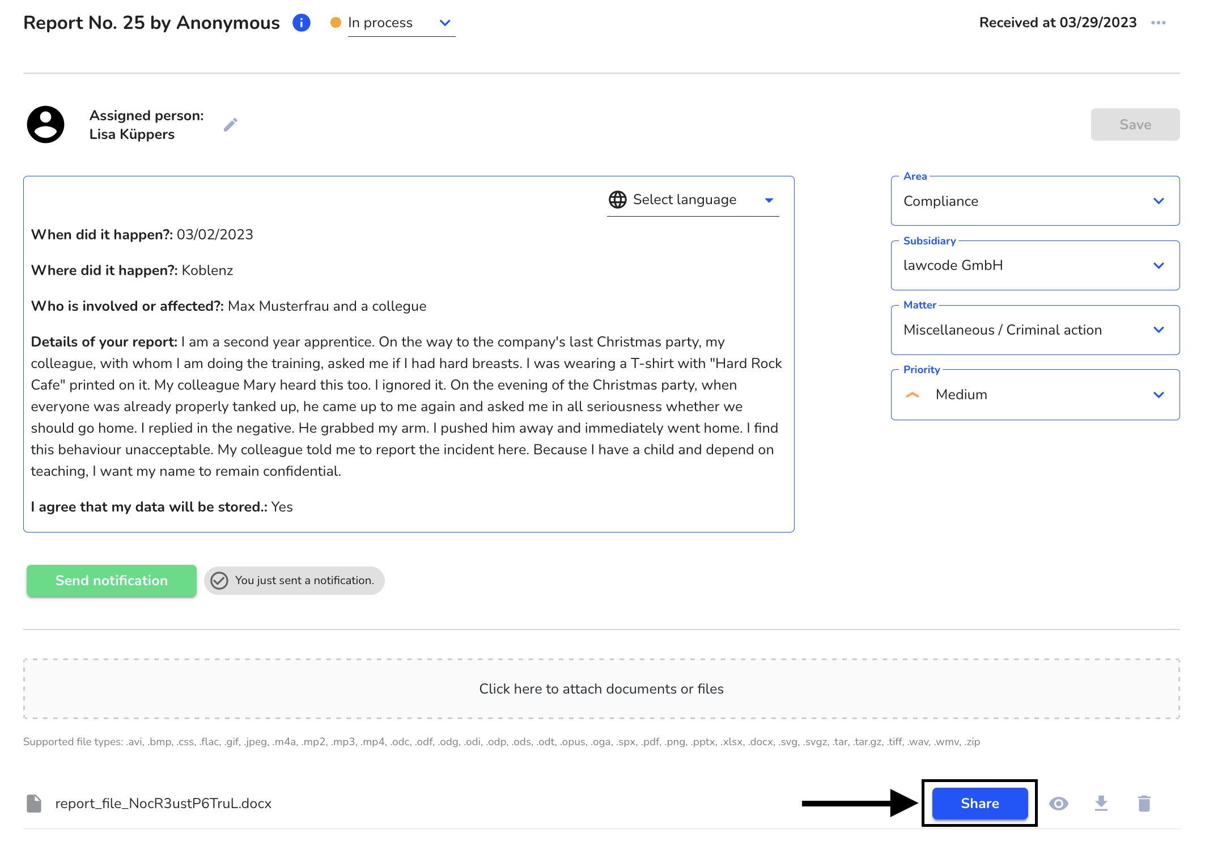Click the language selector chevron arrow

pyautogui.click(x=768, y=200)
